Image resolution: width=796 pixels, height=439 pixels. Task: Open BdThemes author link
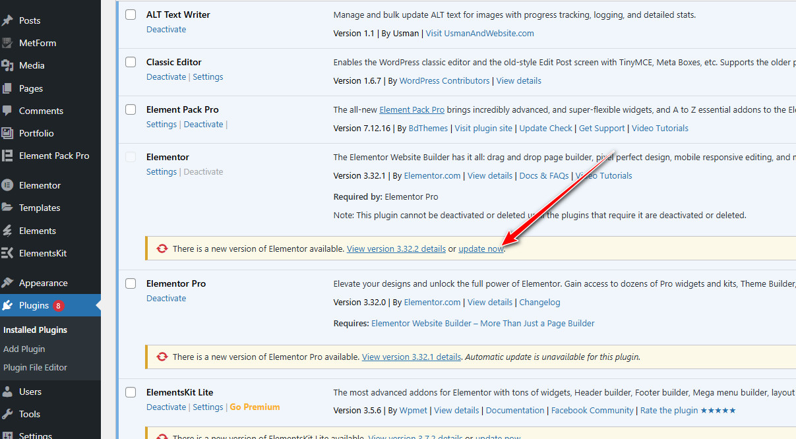428,128
